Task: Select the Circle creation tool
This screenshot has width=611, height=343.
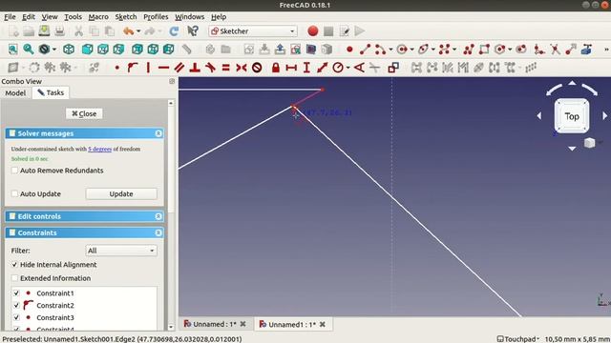Action: (x=402, y=50)
